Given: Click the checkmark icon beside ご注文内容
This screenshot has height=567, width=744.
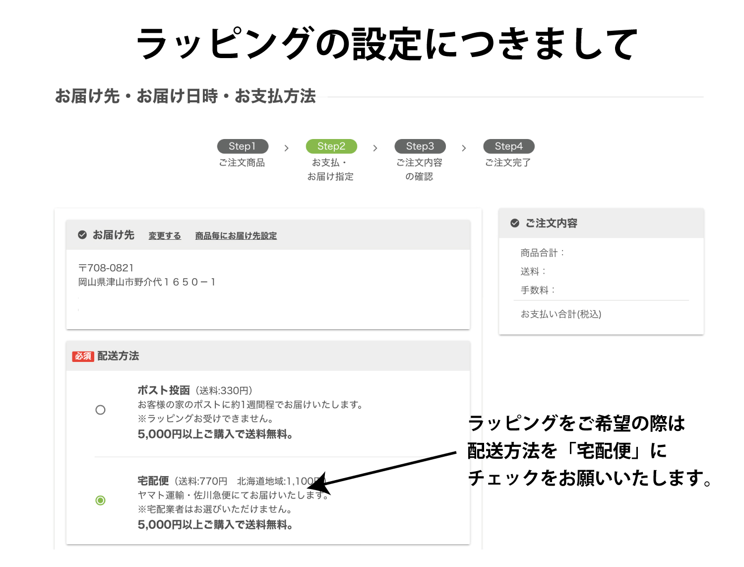Looking at the screenshot, I should pyautogui.click(x=515, y=223).
